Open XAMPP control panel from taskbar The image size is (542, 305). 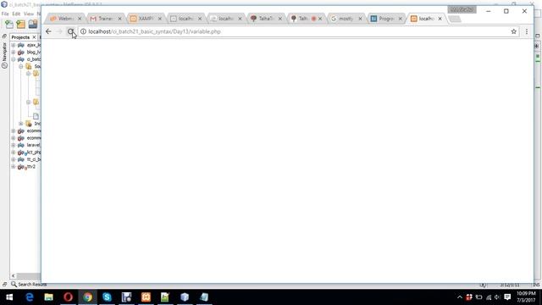coord(146,297)
